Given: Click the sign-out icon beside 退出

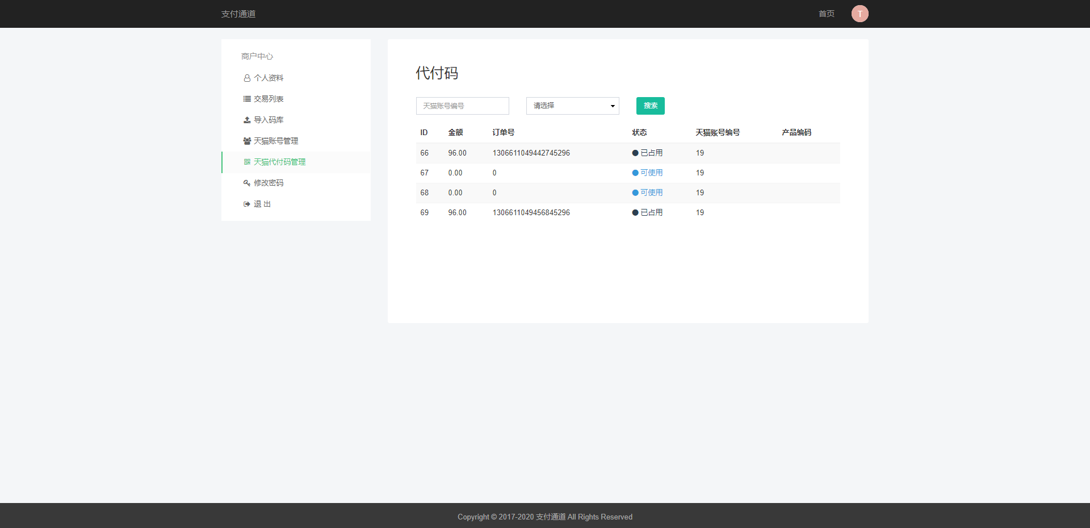Looking at the screenshot, I should tap(247, 204).
